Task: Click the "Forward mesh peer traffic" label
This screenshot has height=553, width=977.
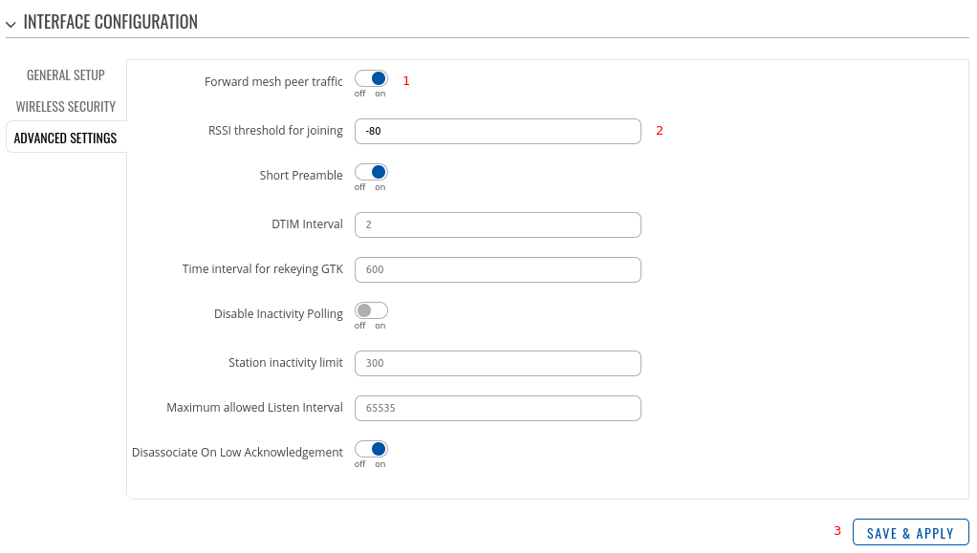Action: (273, 81)
